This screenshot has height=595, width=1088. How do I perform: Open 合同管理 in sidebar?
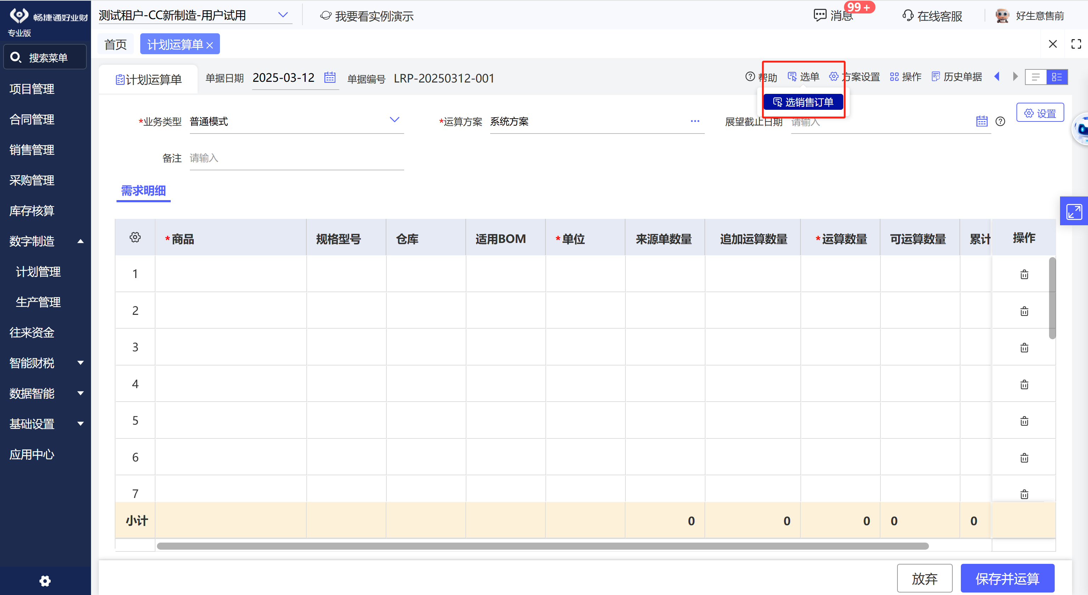[x=32, y=119]
